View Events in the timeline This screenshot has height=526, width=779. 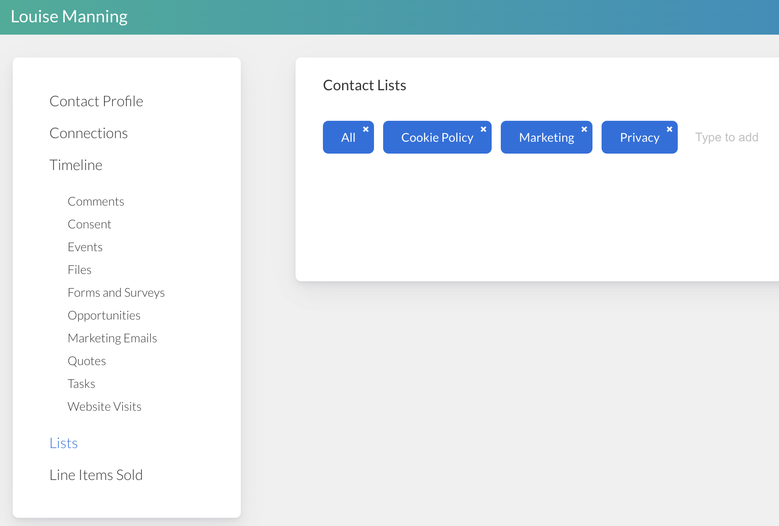click(x=85, y=247)
